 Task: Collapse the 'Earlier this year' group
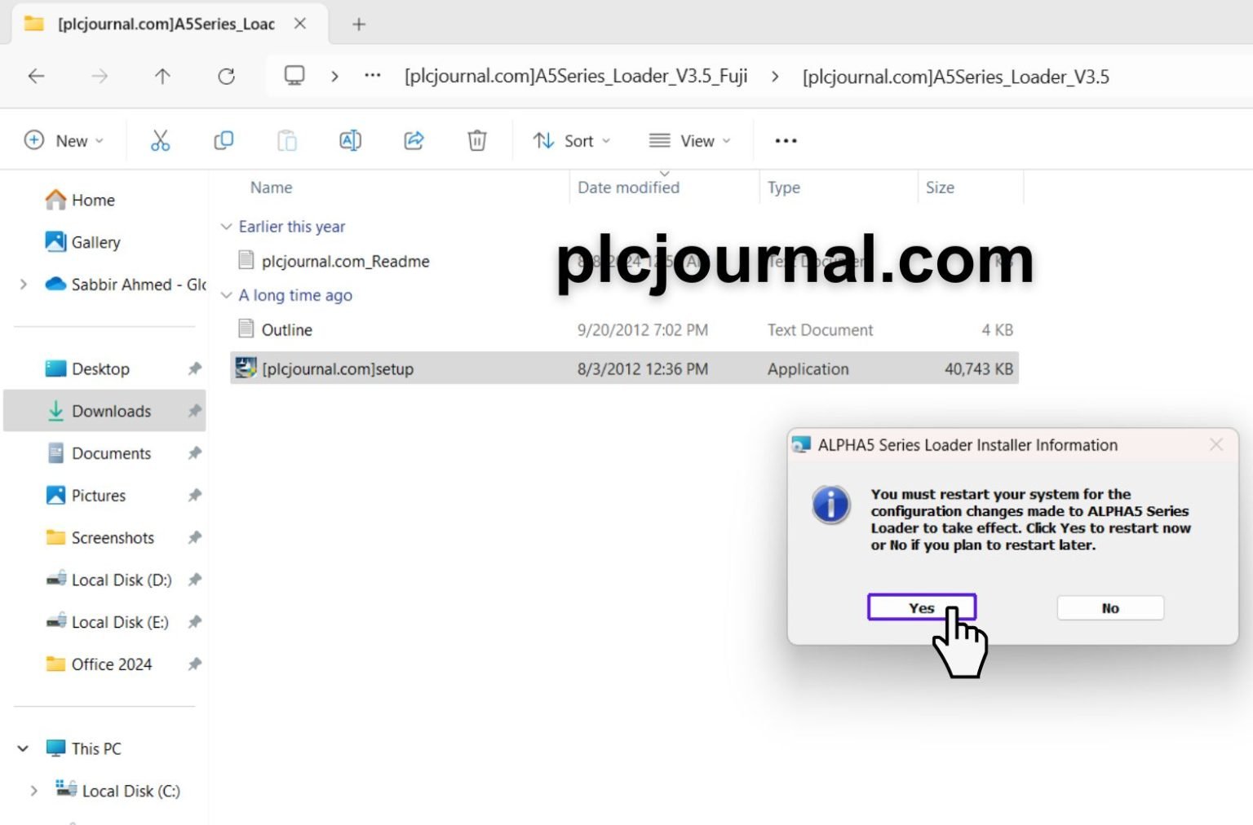(227, 227)
